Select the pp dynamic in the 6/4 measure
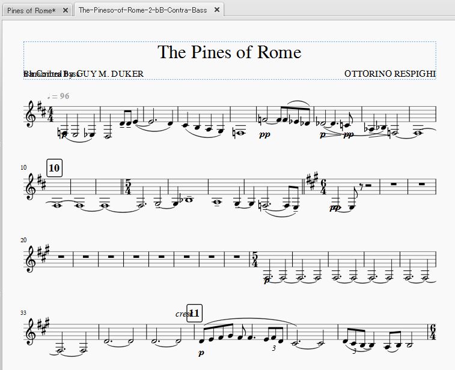 coord(335,207)
